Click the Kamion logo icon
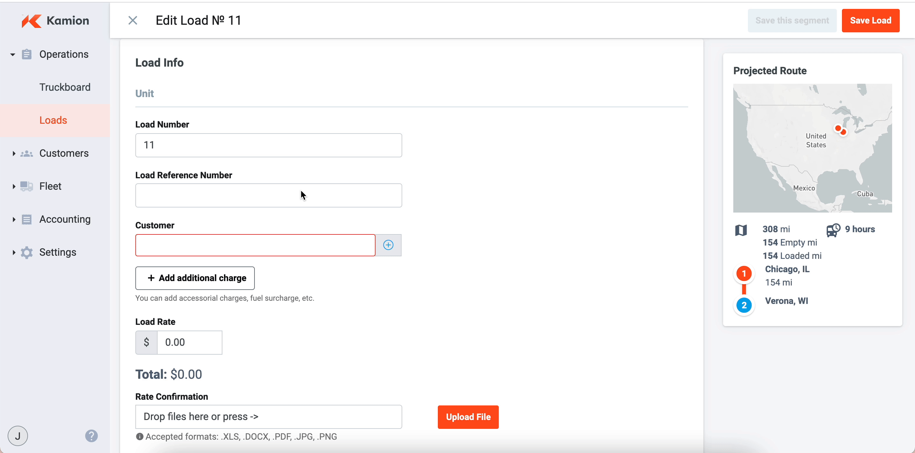 pos(31,21)
